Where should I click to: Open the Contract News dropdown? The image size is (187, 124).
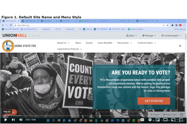coord(146,43)
